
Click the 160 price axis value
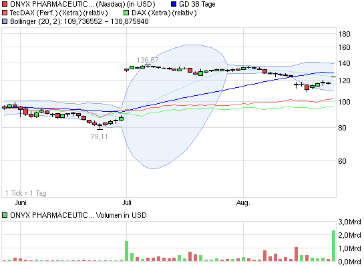point(344,47)
